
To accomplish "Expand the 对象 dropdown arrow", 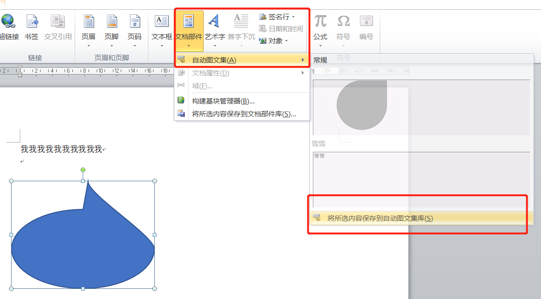I will pos(286,41).
